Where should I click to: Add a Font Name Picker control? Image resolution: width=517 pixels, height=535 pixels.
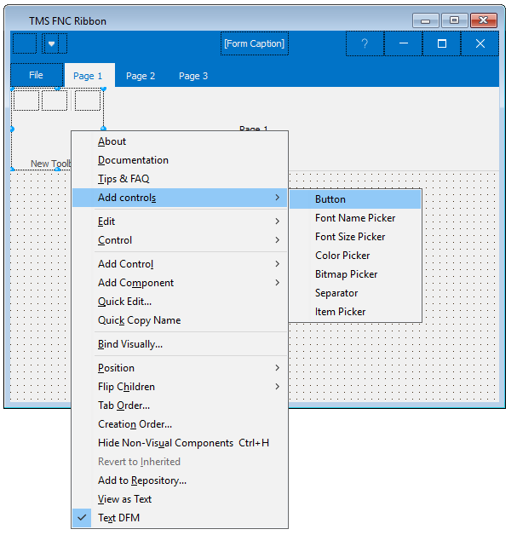click(355, 218)
